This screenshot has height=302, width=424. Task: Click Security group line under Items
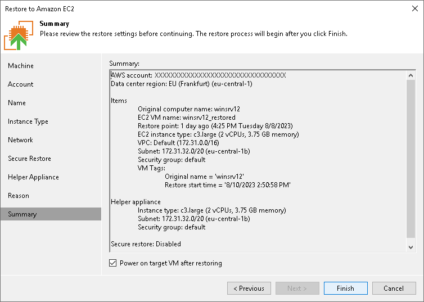tap(172, 160)
